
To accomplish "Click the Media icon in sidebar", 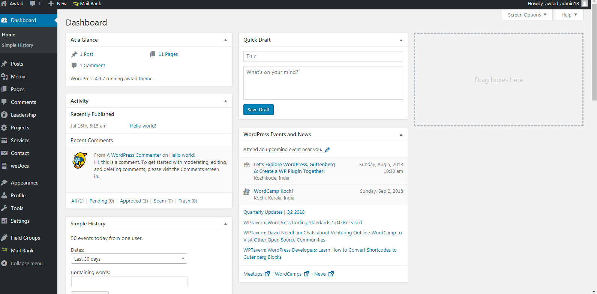I will coord(4,76).
